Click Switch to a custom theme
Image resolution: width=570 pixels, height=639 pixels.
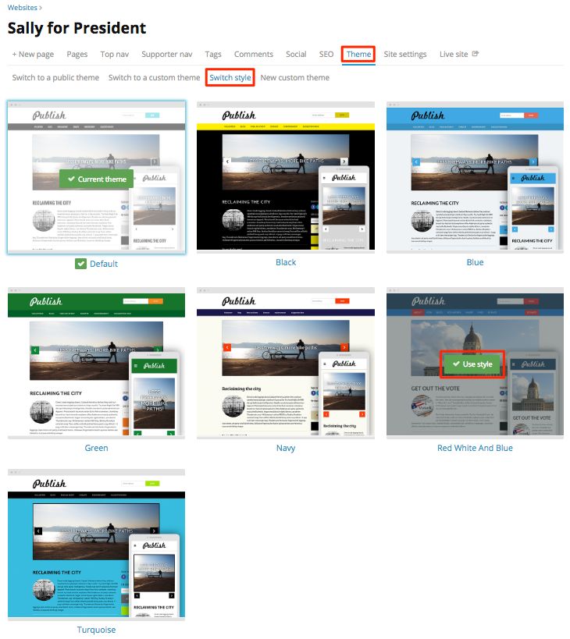click(x=154, y=78)
